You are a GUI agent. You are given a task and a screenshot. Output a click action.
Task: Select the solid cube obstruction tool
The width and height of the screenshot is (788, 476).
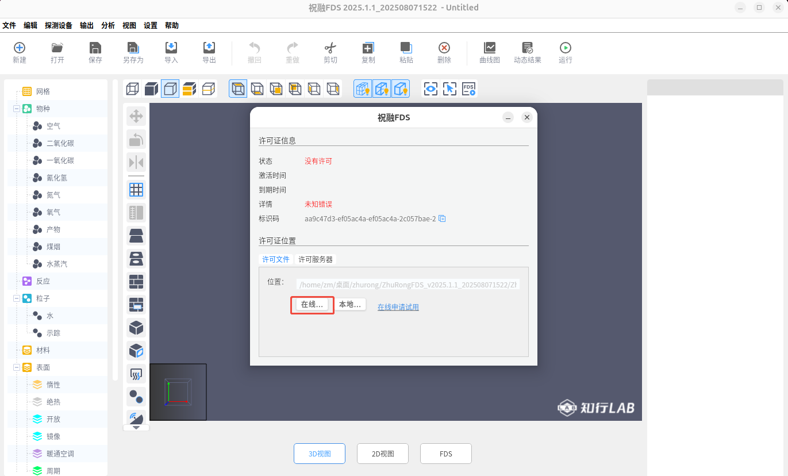tap(136, 327)
